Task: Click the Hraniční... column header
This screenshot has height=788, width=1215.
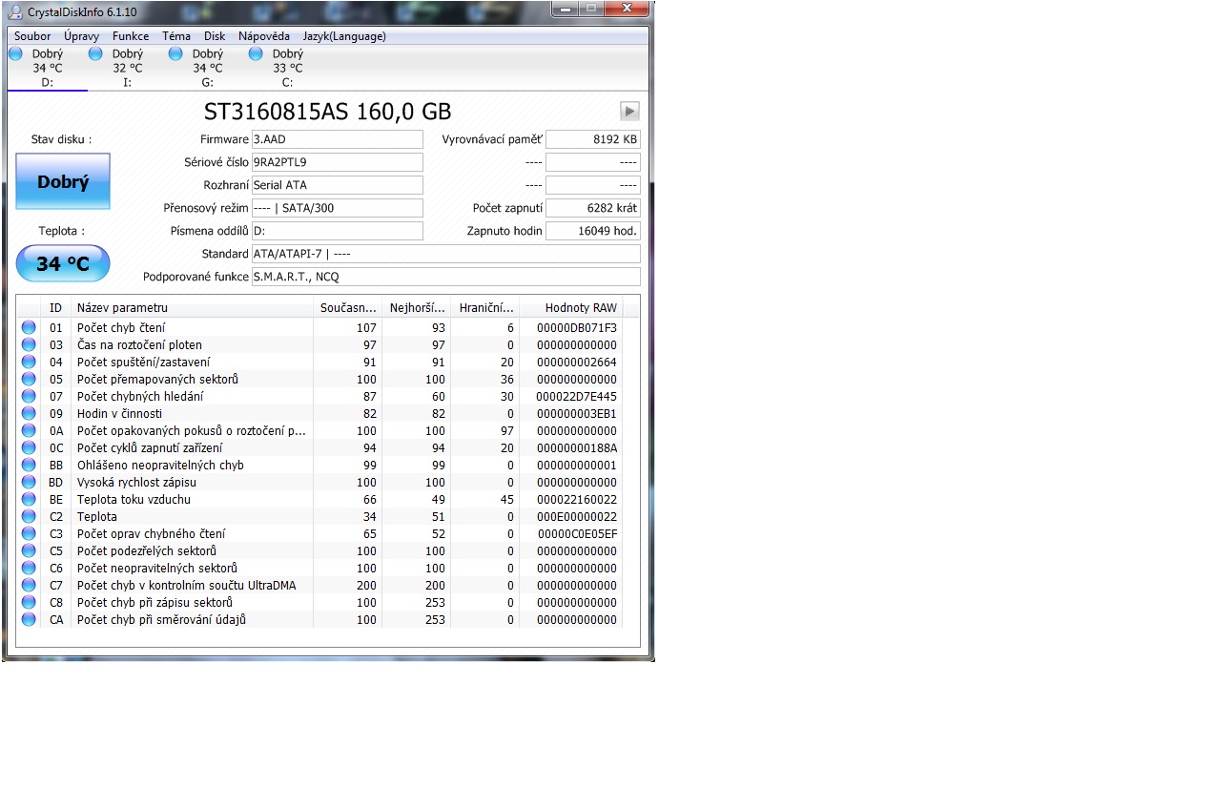Action: coord(484,307)
